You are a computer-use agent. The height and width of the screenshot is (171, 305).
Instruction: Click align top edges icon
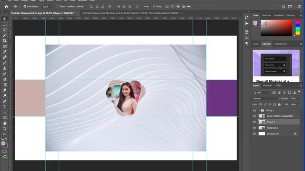(119, 7)
